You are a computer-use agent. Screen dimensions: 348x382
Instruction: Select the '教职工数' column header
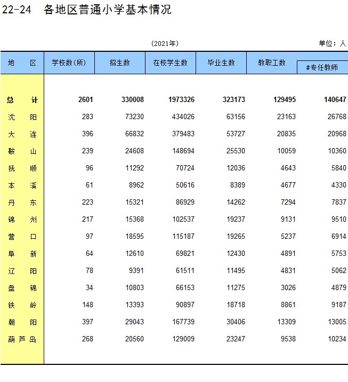[272, 63]
